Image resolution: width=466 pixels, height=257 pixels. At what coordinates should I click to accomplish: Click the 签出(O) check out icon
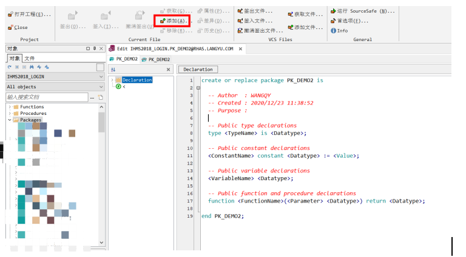tap(73, 15)
